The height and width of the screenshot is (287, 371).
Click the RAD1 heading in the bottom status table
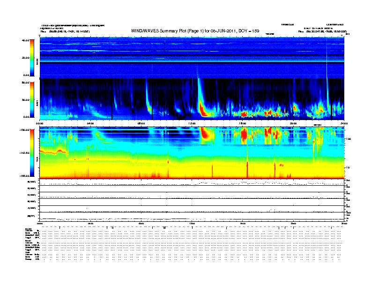coord(28,241)
